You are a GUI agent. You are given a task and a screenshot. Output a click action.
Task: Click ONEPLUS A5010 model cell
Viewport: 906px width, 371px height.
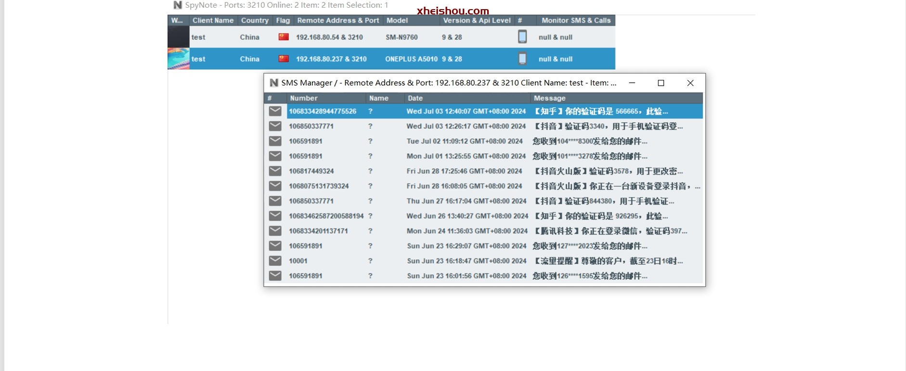coord(411,59)
